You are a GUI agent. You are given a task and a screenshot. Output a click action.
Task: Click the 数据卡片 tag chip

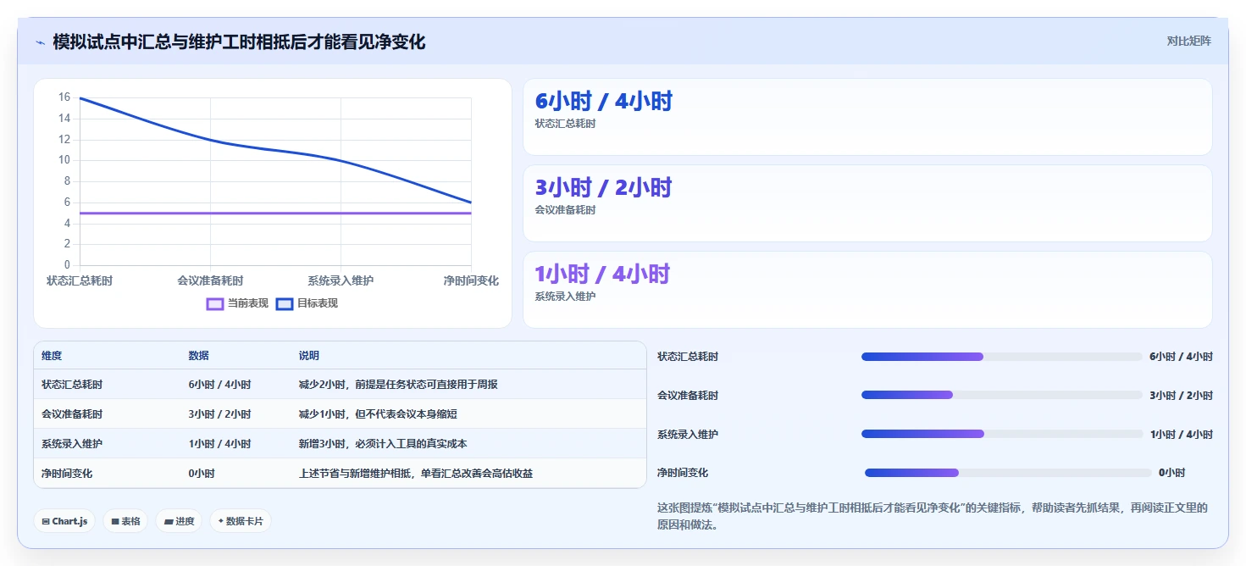[241, 521]
